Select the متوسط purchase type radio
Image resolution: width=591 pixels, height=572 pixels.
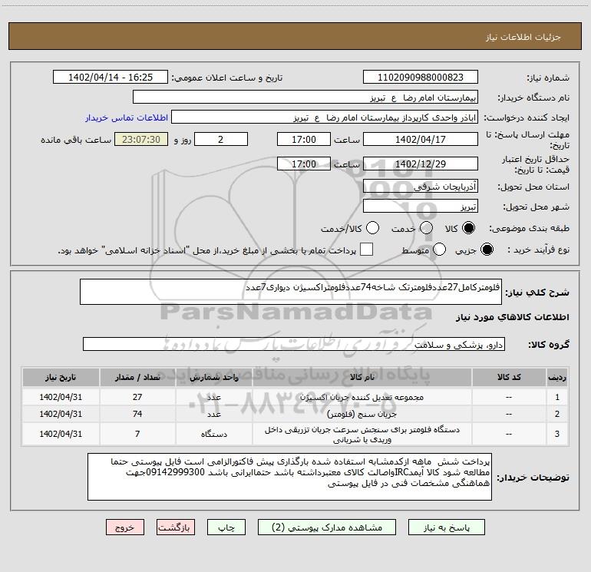439,250
